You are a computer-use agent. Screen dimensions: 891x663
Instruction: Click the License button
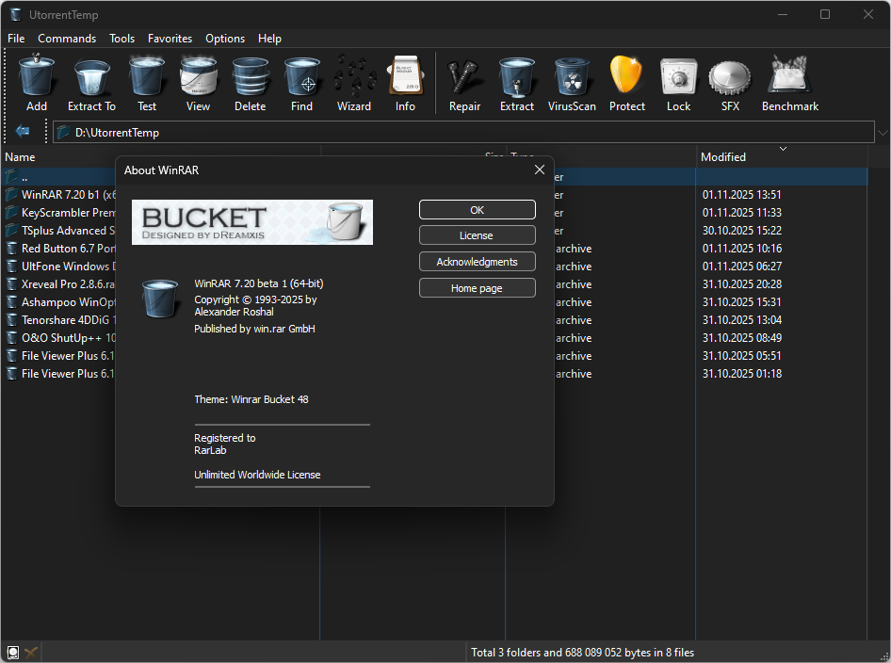(478, 235)
